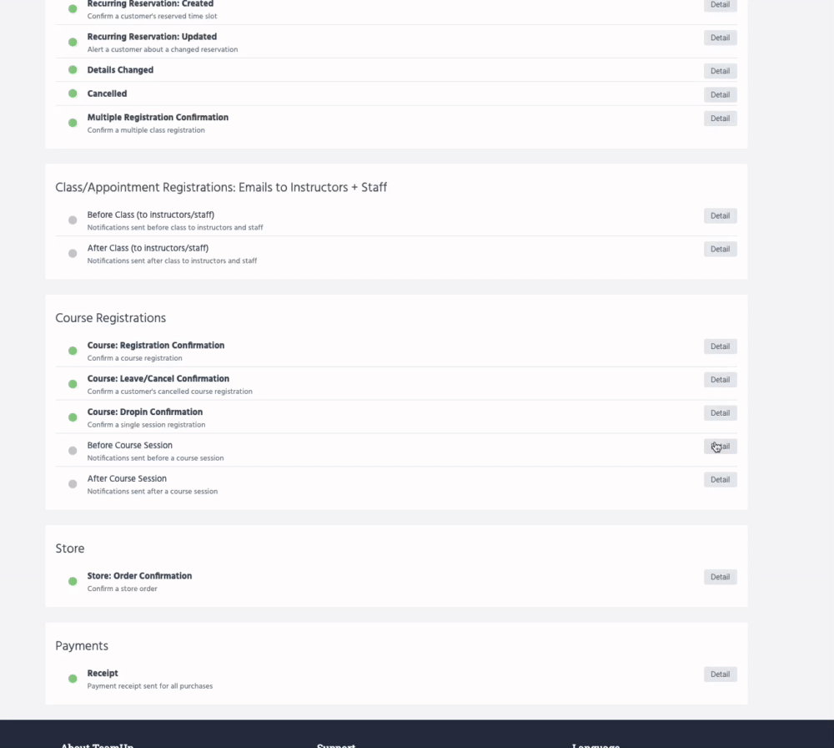Click green status dot beside Receipt

[73, 679]
